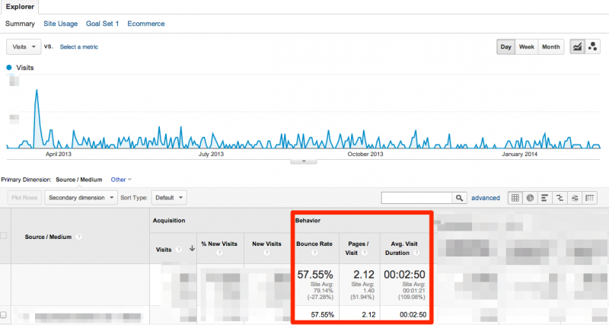Open the Visits metric dropdown
Image resolution: width=609 pixels, height=325 pixels.
tap(23, 47)
